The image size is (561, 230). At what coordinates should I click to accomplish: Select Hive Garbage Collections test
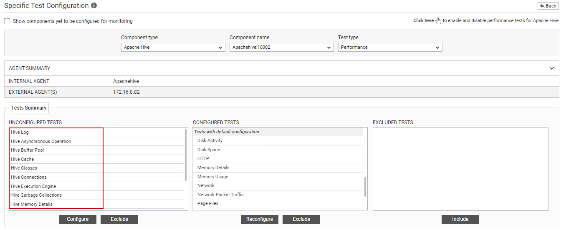[96, 195]
